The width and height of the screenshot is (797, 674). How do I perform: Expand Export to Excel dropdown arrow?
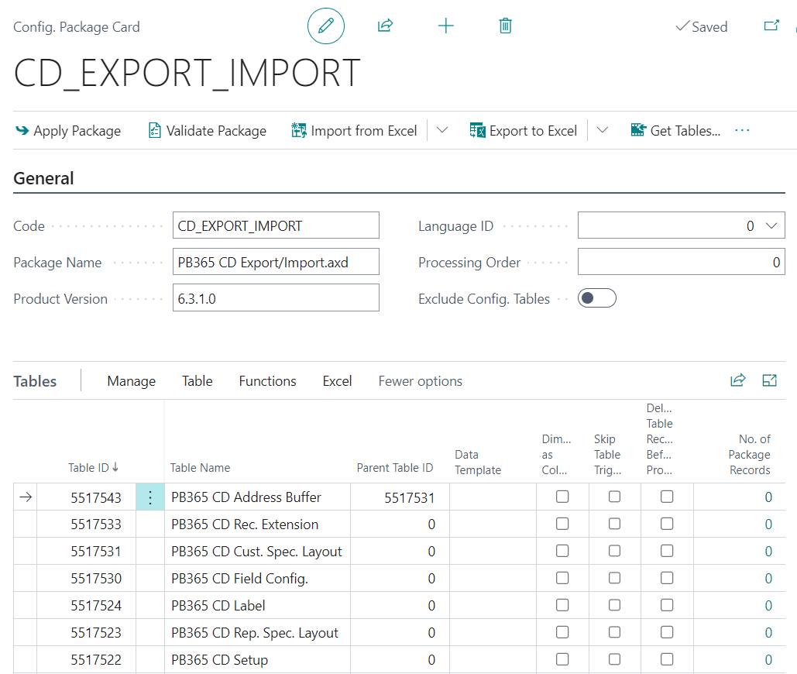click(x=603, y=131)
